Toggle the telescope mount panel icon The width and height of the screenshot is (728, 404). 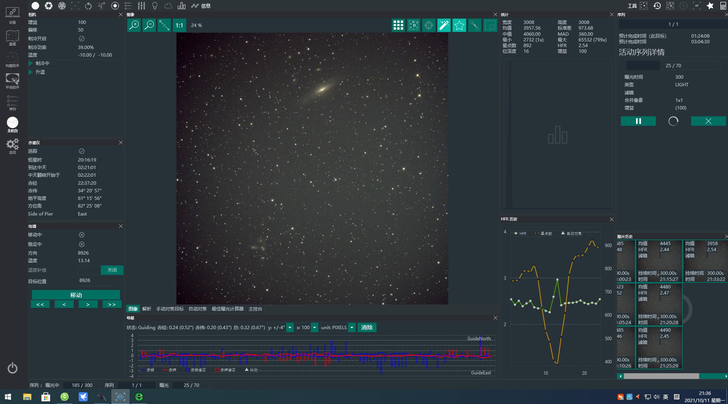coord(102,6)
